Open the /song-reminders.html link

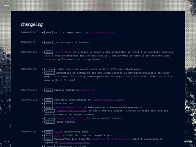click(x=71, y=118)
